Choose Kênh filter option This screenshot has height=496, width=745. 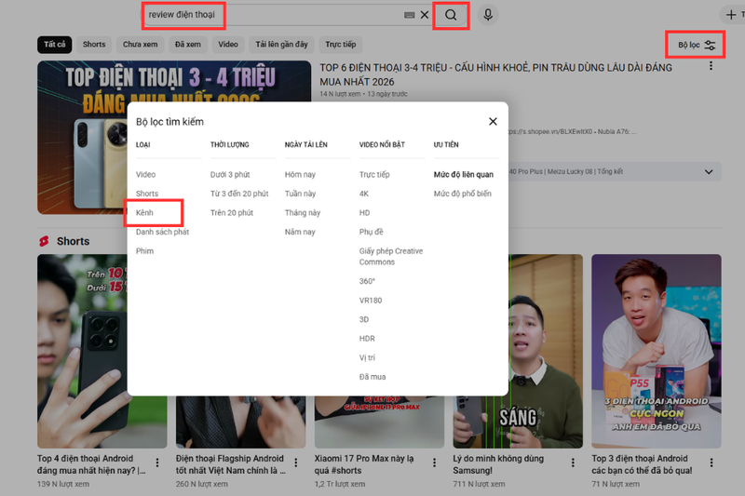[144, 213]
